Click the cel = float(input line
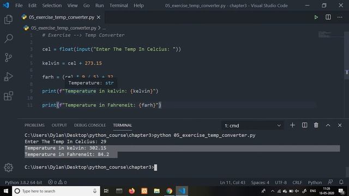 111,49
